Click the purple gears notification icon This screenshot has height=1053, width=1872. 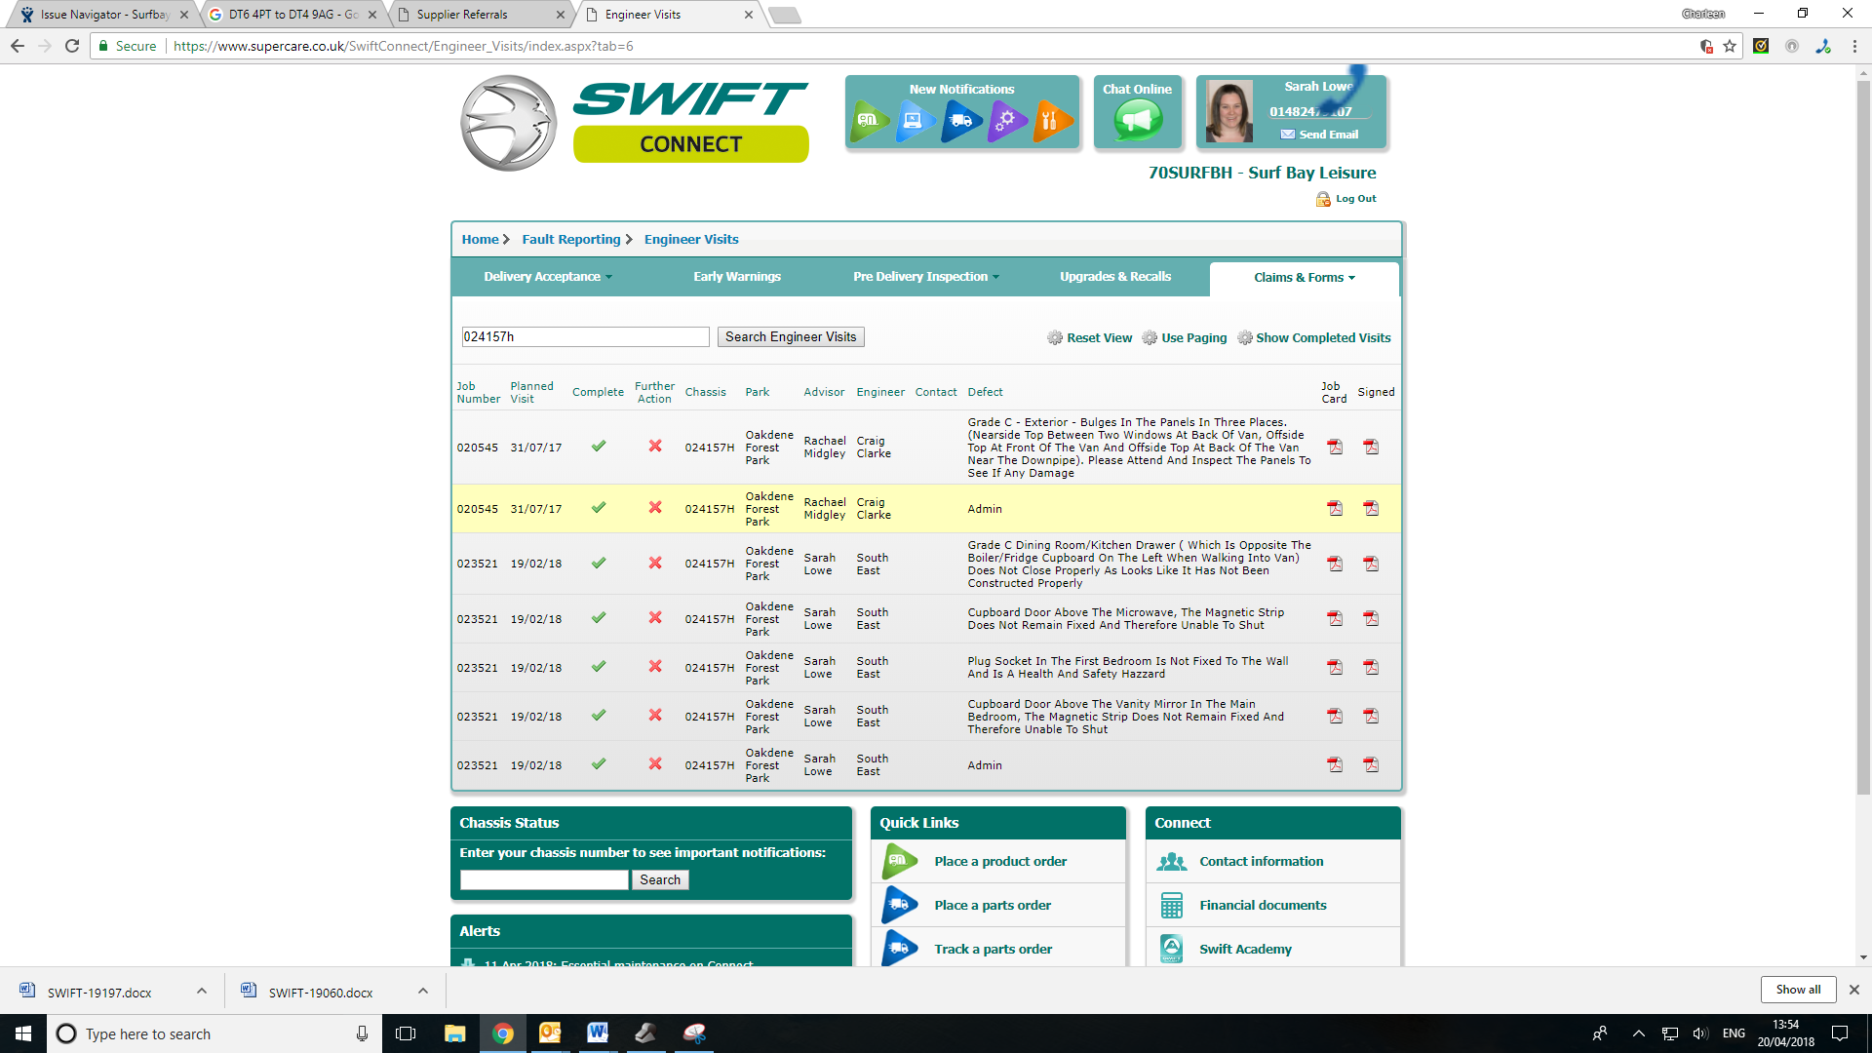coord(1006,121)
